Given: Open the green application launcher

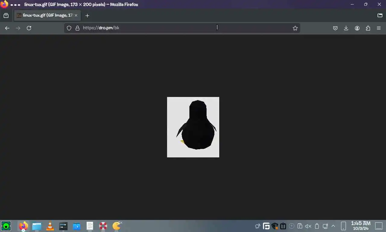Looking at the screenshot, I should 6,226.
